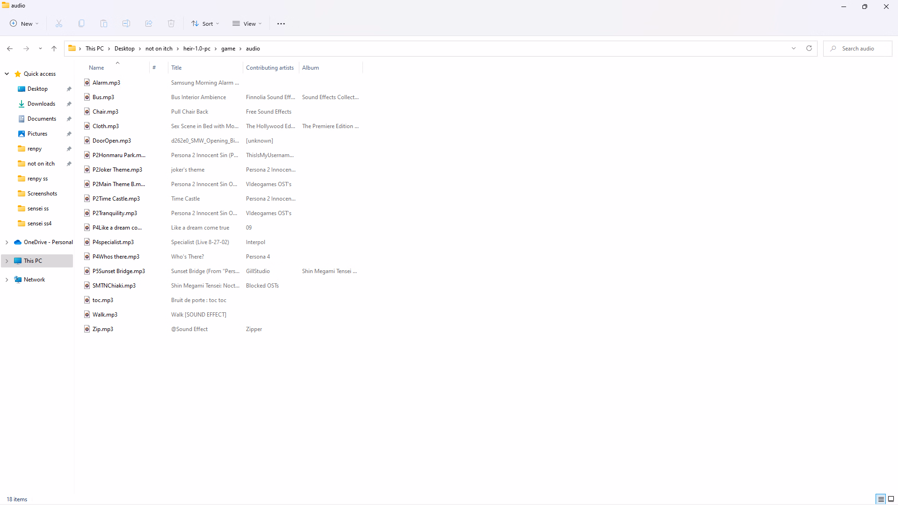Click the Copy toolbar icon
The image size is (898, 505).
[81, 23]
